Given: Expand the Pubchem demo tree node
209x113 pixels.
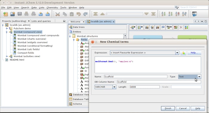Looking at the screenshot, I should click(7, 28).
